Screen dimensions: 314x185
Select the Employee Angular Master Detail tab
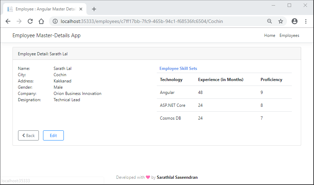click(45, 9)
